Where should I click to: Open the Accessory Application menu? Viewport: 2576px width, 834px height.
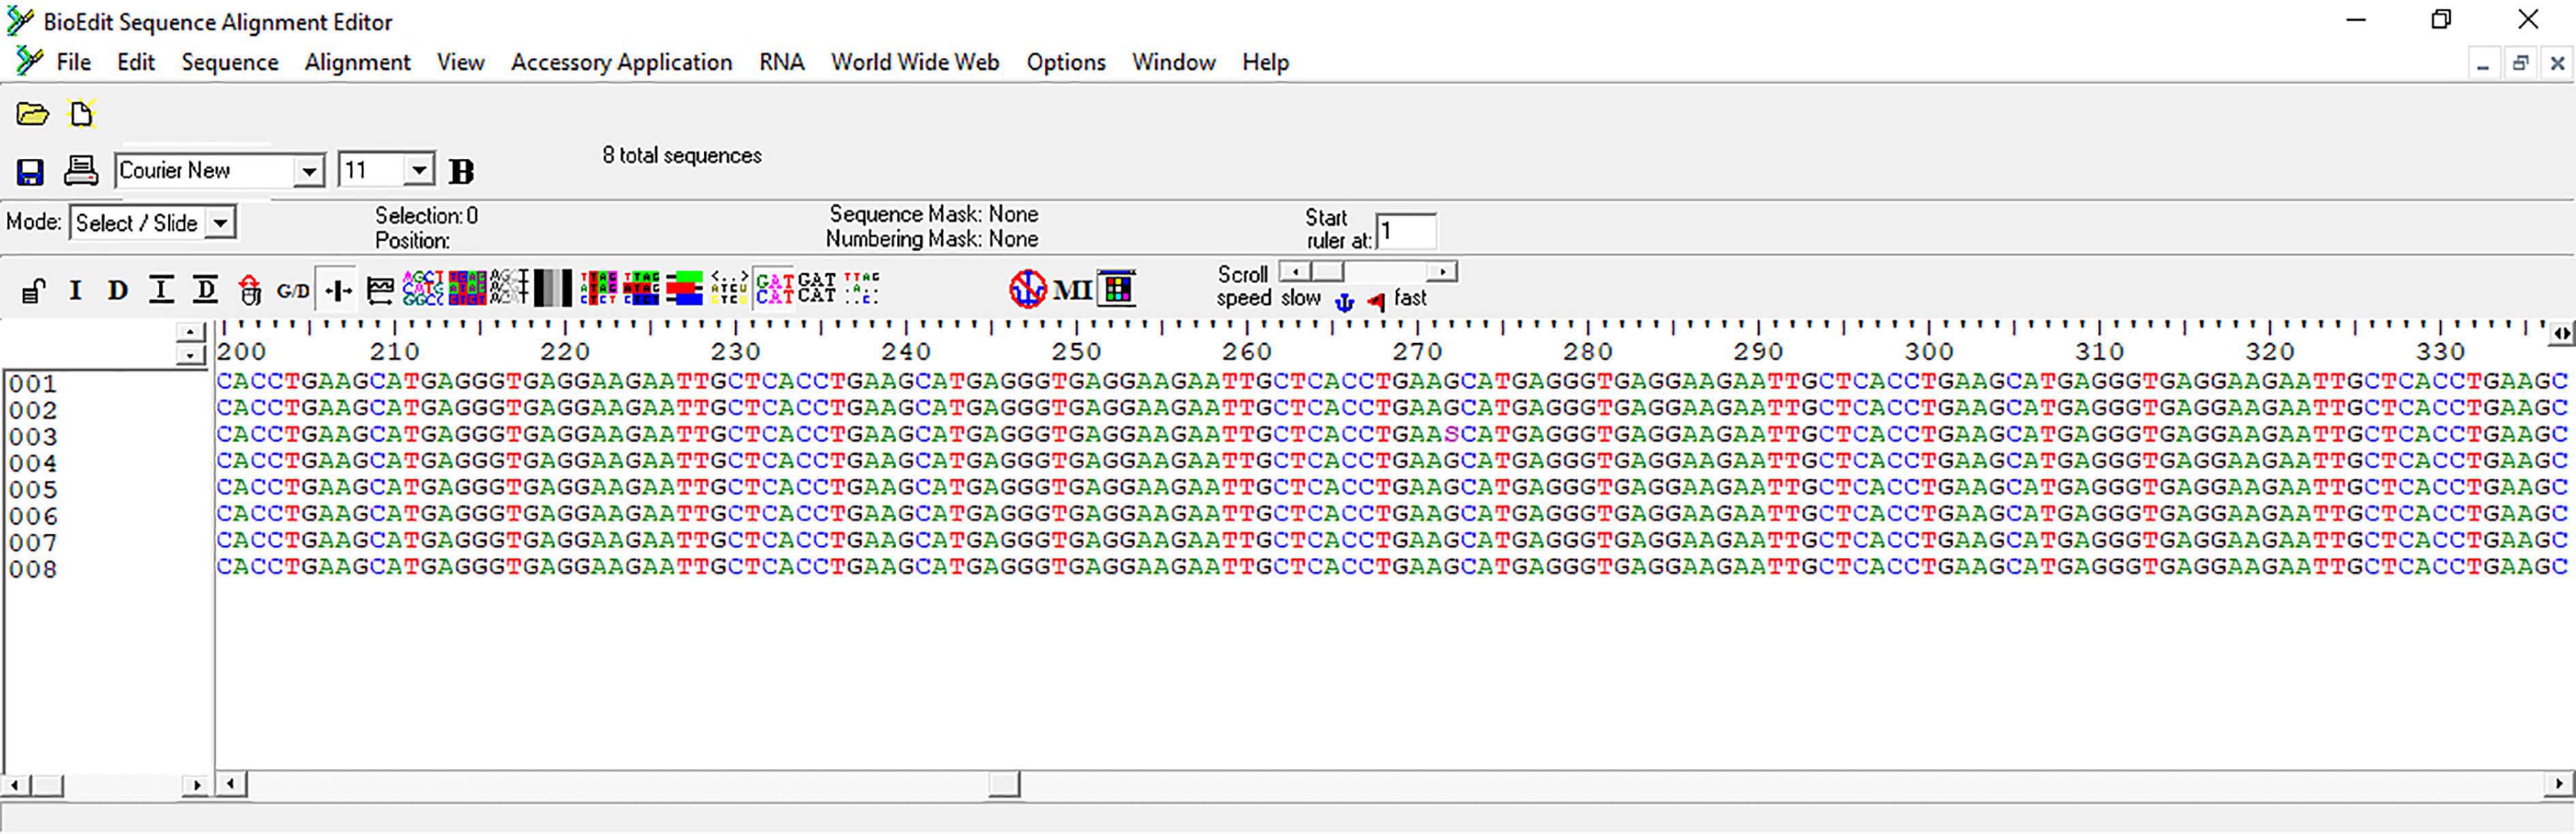click(x=621, y=62)
